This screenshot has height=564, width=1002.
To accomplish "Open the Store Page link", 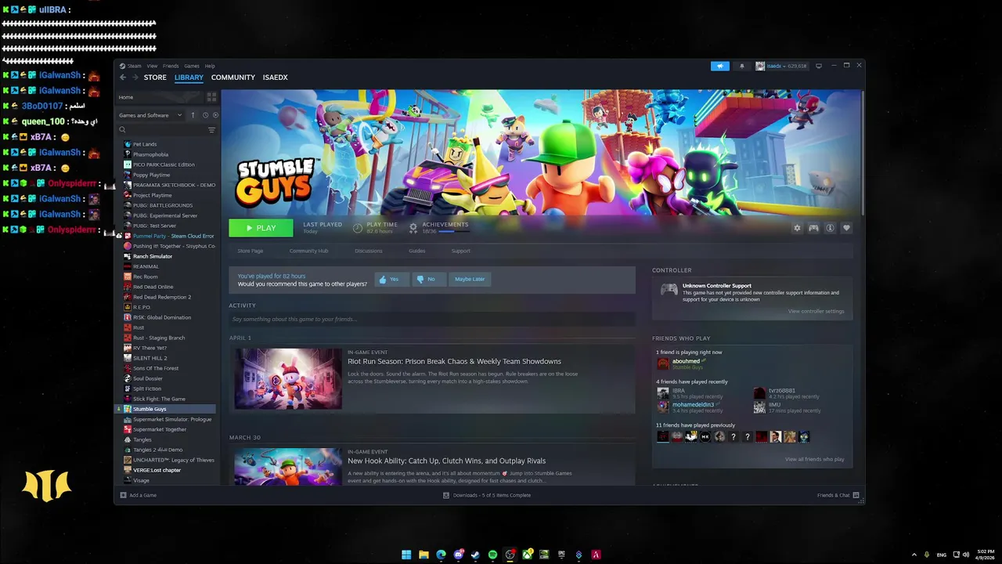I will 250,251.
